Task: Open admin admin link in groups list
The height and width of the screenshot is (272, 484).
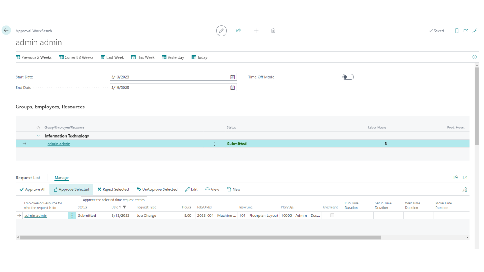Action: tap(59, 144)
